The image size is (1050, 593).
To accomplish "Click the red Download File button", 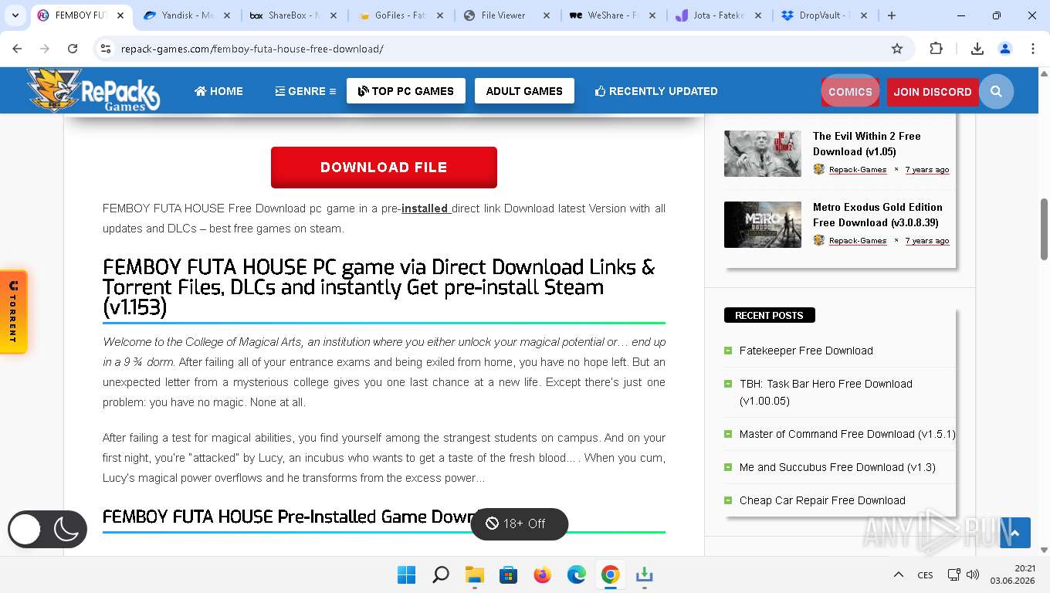I will click(x=384, y=168).
